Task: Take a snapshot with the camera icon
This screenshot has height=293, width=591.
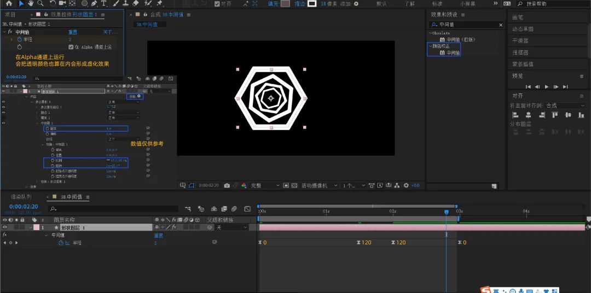Action: (x=227, y=185)
